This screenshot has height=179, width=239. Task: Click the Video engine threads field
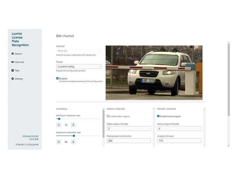click(x=129, y=129)
